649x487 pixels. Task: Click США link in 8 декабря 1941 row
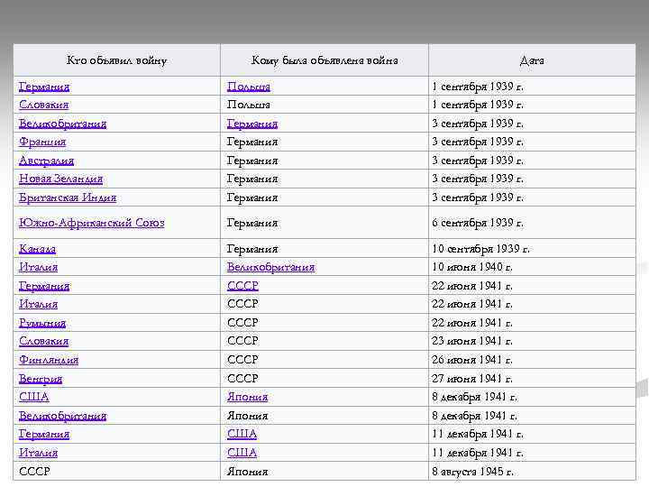coord(34,397)
